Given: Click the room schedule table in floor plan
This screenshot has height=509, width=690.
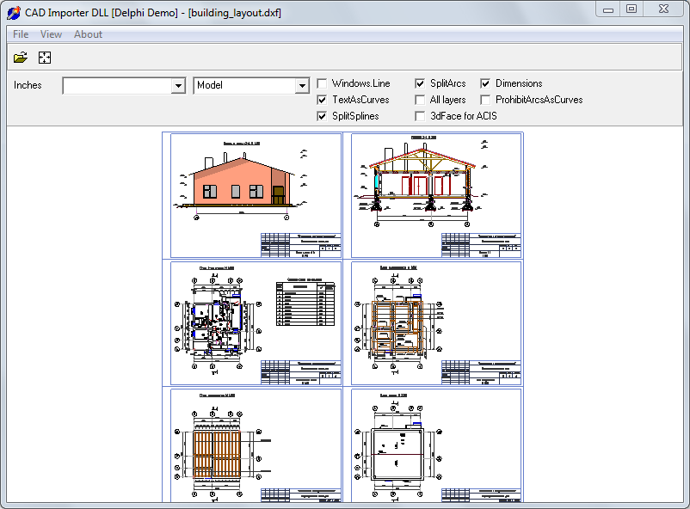Looking at the screenshot, I should click(x=305, y=304).
